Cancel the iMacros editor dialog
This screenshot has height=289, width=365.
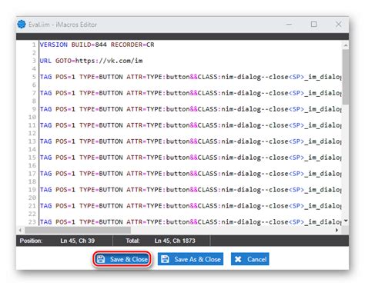point(250,259)
